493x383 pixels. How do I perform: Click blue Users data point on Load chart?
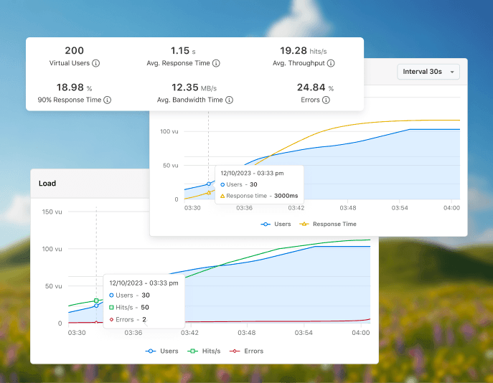coord(96,306)
